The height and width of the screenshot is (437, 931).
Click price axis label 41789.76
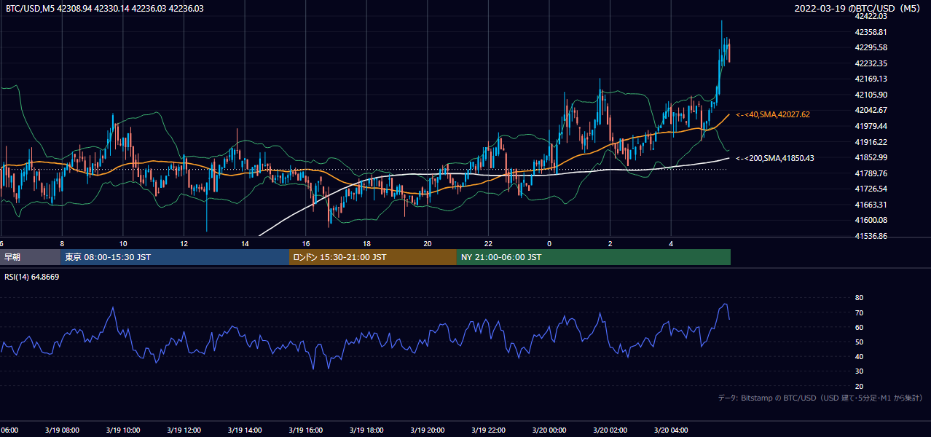871,173
